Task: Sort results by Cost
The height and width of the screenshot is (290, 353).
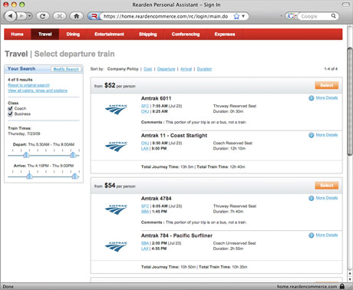Action: (148, 69)
